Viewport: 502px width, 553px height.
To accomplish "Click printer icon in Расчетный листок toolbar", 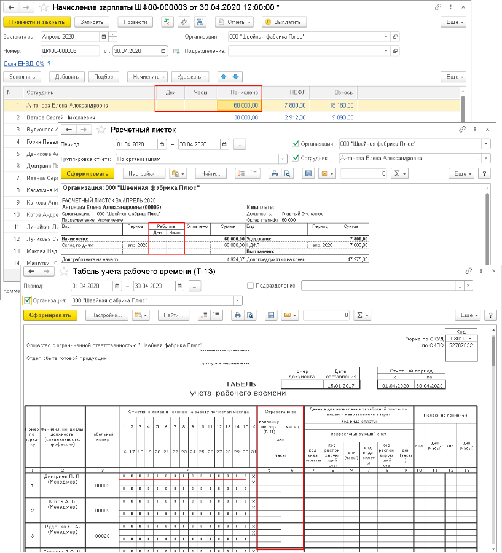I will [275, 174].
